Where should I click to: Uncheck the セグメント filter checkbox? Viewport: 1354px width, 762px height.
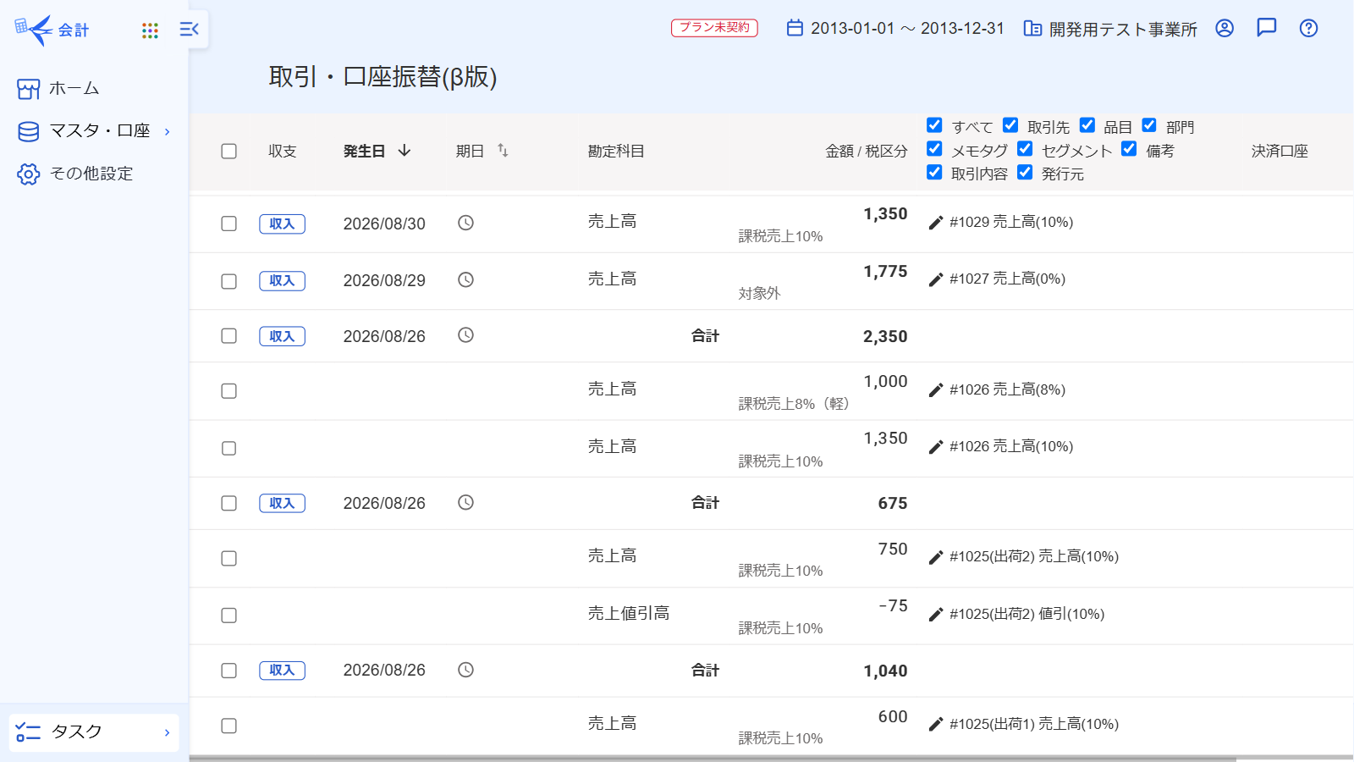(x=1025, y=149)
